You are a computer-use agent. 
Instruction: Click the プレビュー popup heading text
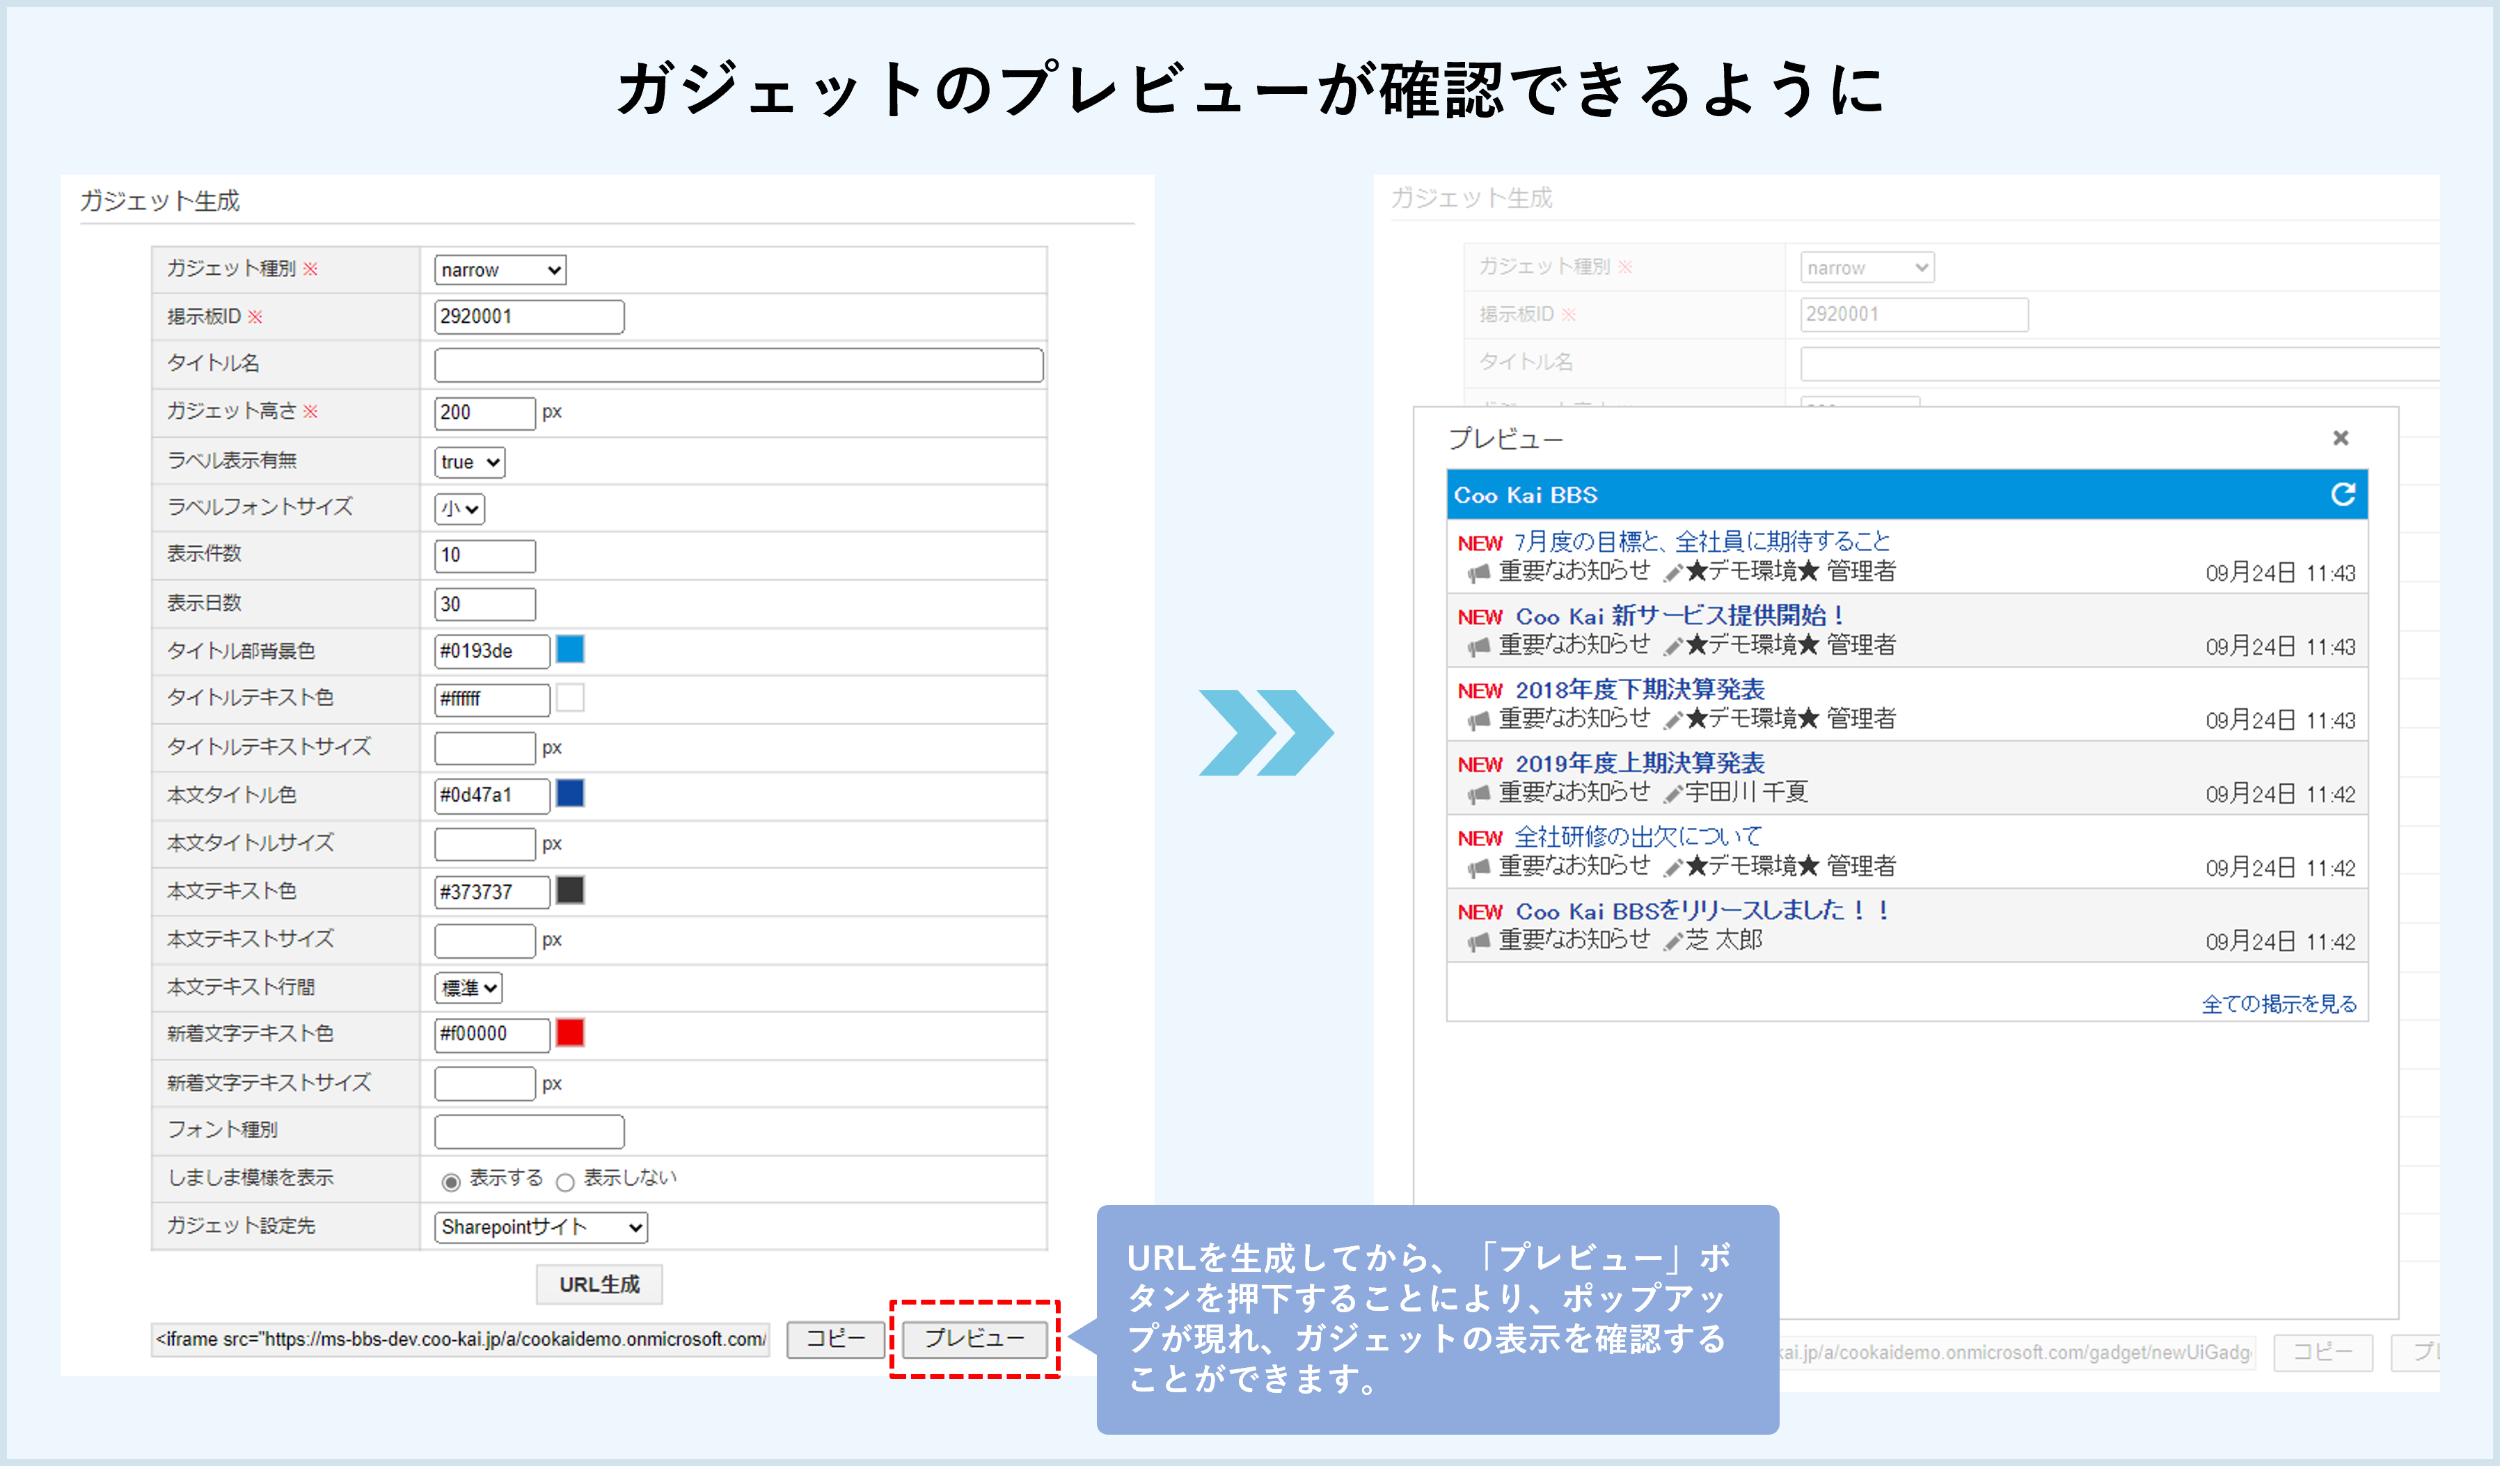click(1505, 438)
